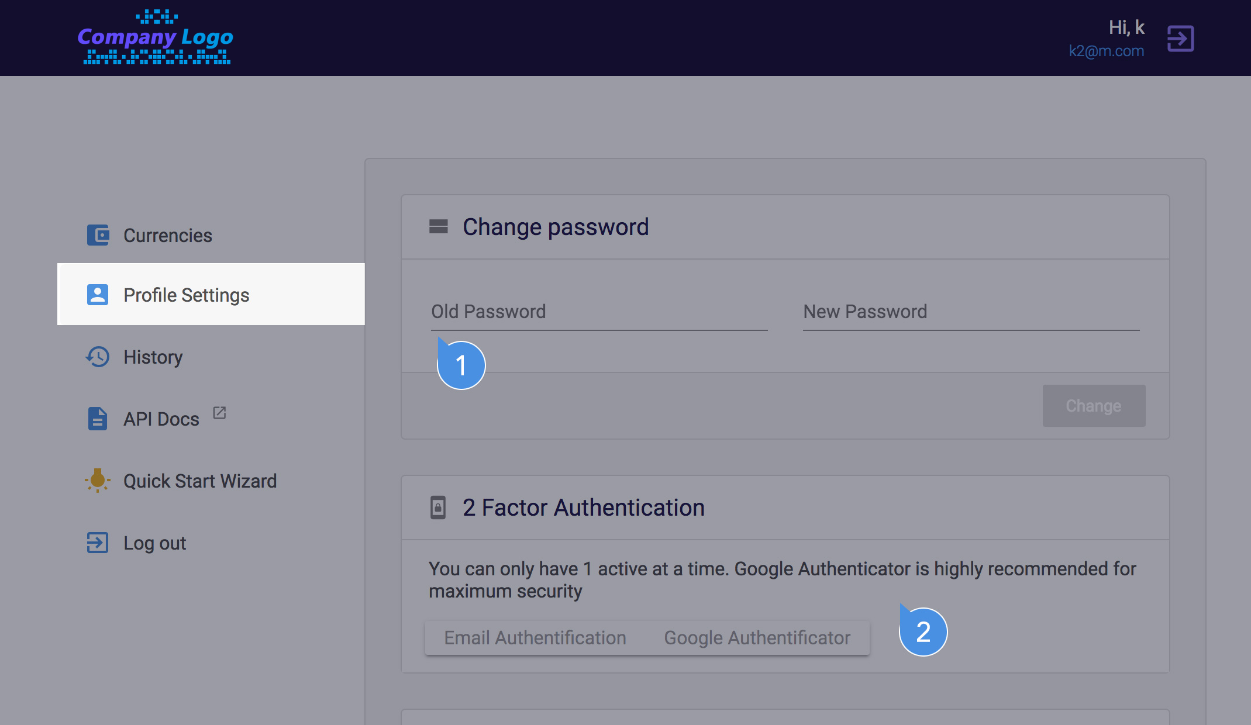
Task: Click the external link icon beside API Docs
Action: tap(219, 413)
